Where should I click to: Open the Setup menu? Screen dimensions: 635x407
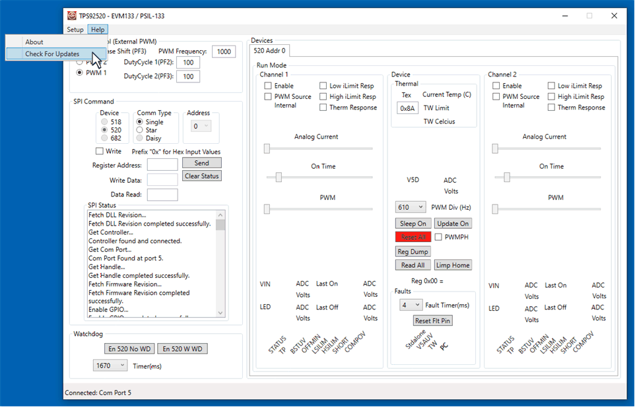(75, 30)
